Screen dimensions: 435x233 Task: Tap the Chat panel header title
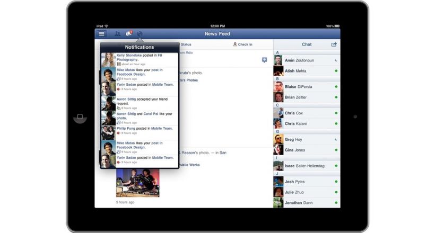tap(307, 44)
